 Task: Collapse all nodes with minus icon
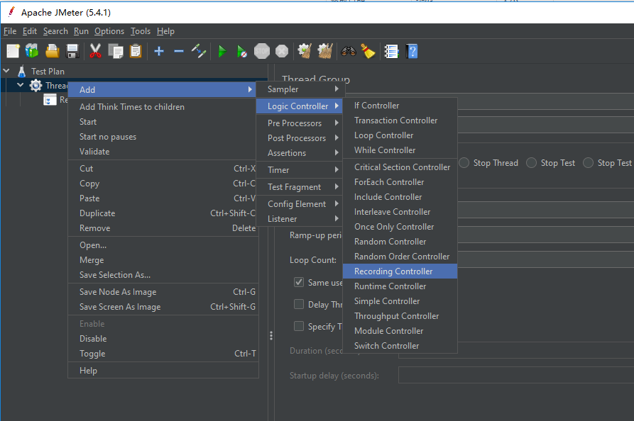coord(179,51)
